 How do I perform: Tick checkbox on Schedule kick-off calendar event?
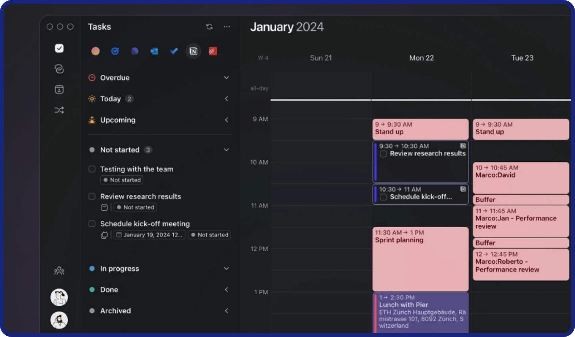coord(383,197)
